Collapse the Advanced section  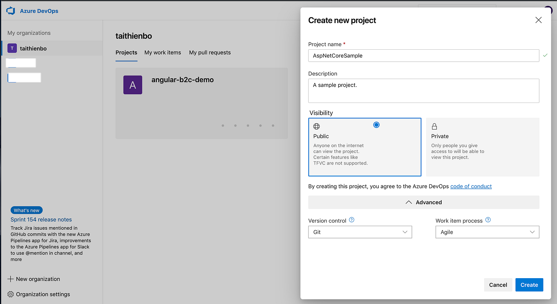point(424,202)
